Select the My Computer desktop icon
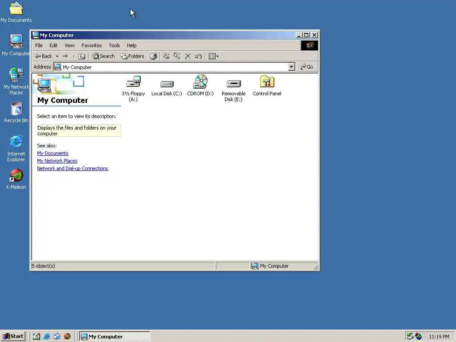 [x=16, y=45]
